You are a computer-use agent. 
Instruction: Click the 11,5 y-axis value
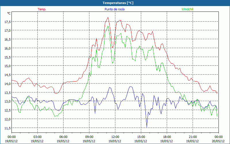coord(7,128)
